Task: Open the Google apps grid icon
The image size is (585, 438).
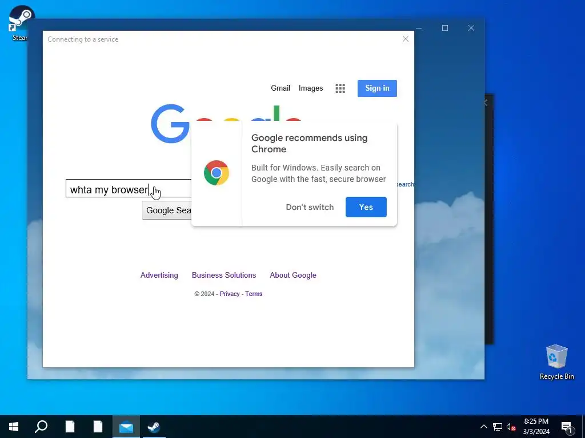Action: [340, 88]
